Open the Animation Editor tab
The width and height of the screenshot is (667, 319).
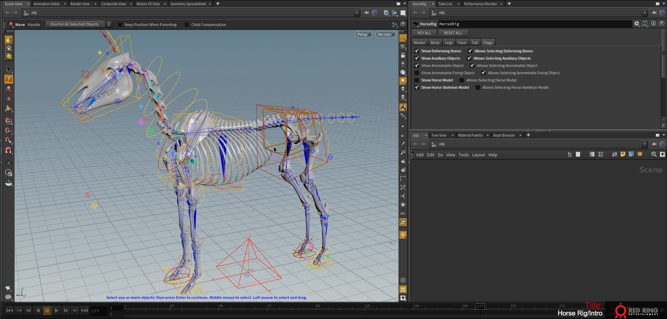(x=47, y=4)
